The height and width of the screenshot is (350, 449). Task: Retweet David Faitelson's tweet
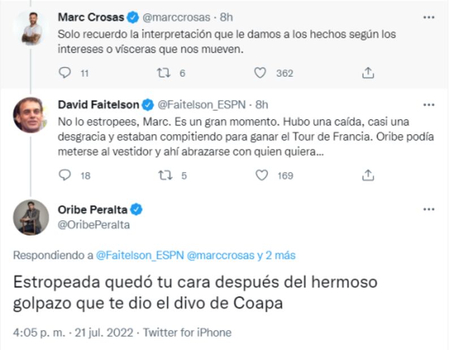pos(164,176)
